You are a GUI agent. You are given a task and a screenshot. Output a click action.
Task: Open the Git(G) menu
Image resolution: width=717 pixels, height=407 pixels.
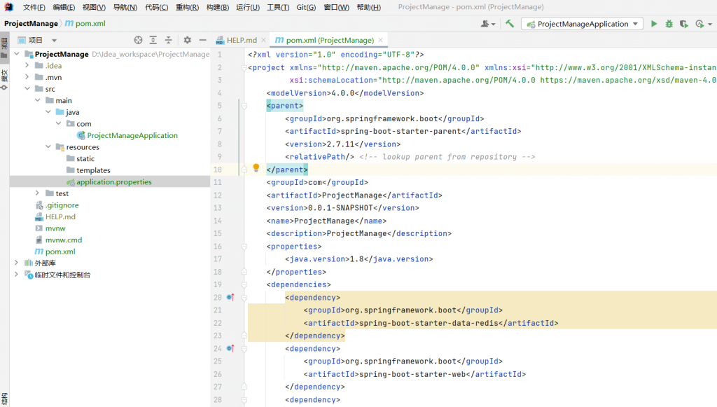(x=305, y=7)
